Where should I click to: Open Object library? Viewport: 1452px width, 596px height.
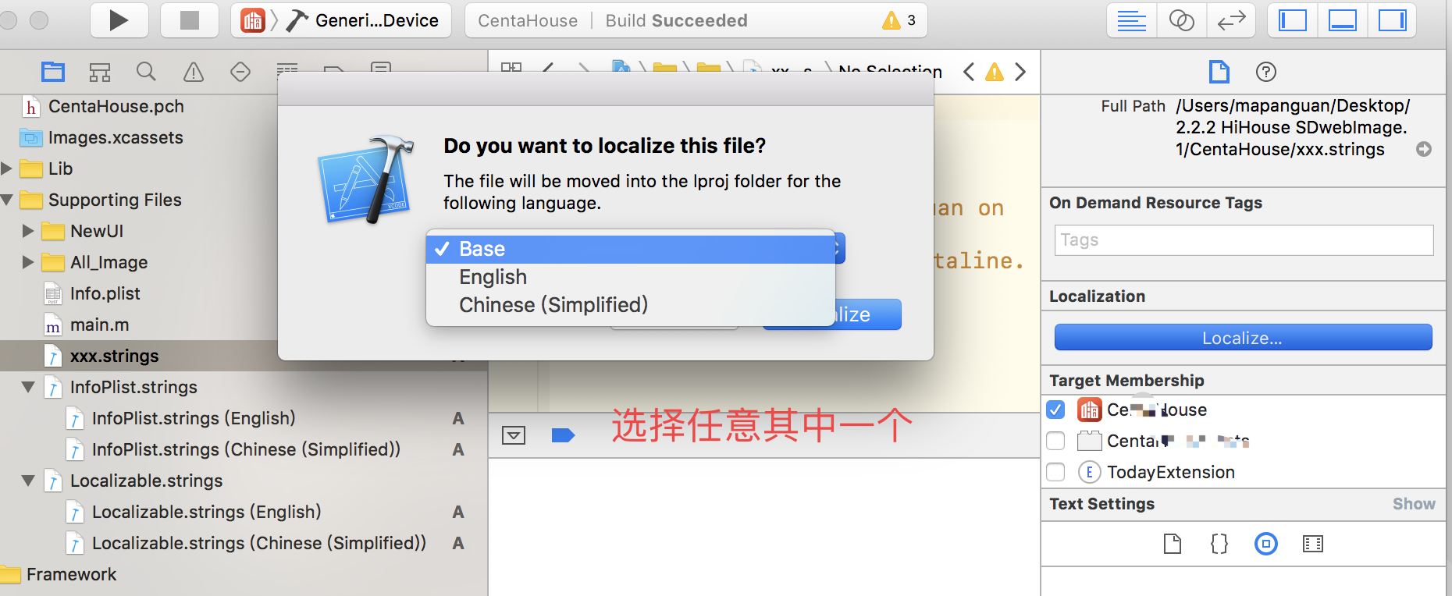coord(1266,544)
